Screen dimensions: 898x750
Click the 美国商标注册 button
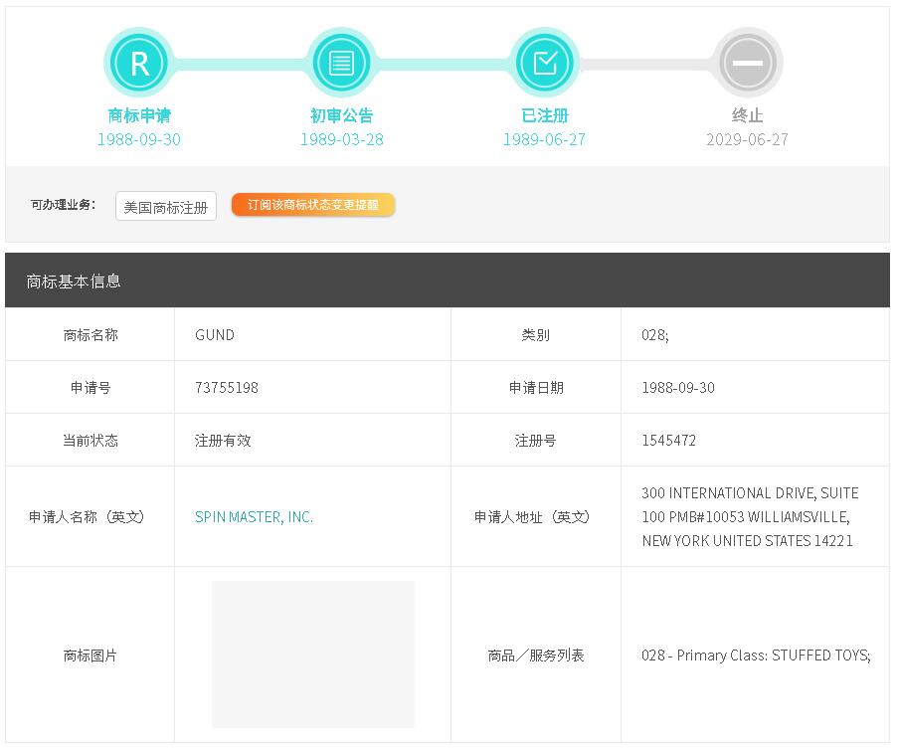(166, 207)
